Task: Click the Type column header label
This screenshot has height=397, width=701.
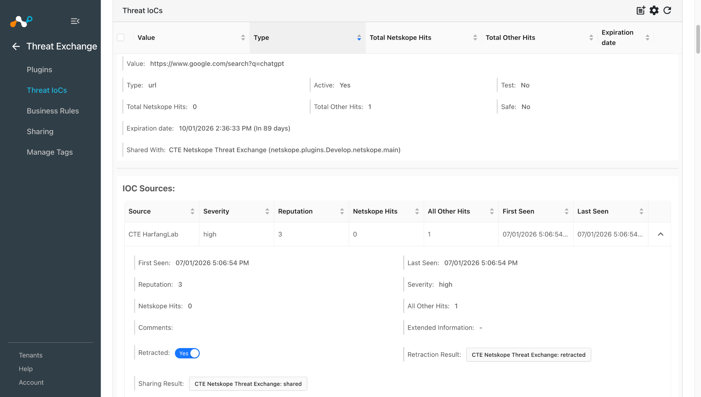Action: click(x=261, y=38)
